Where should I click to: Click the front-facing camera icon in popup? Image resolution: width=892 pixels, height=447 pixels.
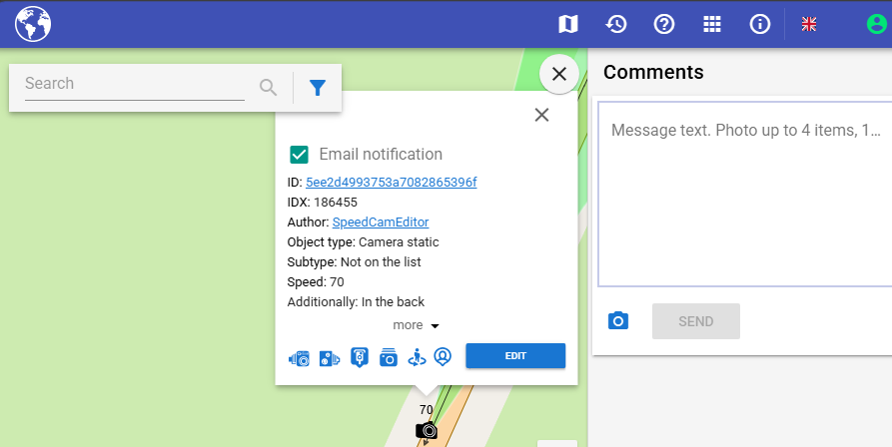click(300, 358)
